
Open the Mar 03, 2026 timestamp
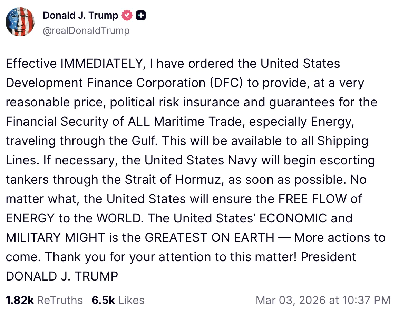[x=323, y=300]
